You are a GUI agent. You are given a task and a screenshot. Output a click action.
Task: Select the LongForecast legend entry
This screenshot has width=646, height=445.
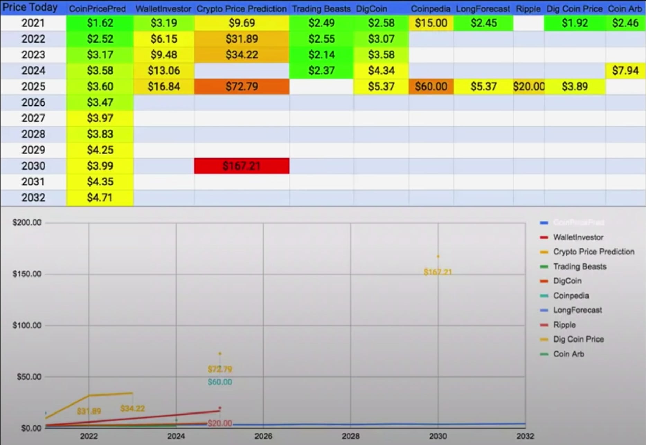[571, 310]
